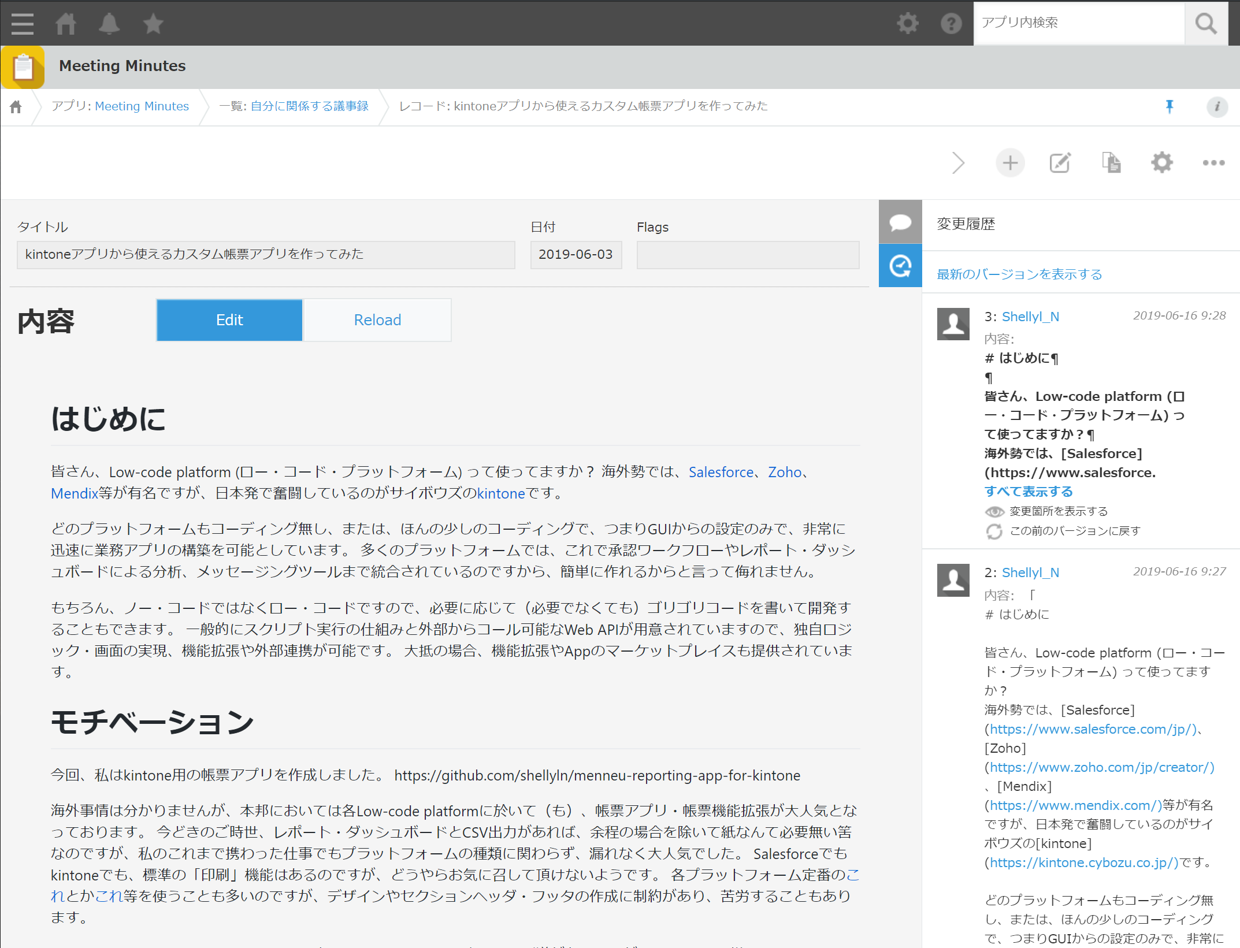This screenshot has width=1240, height=948.
Task: Open notifications bell icon
Action: pyautogui.click(x=109, y=24)
